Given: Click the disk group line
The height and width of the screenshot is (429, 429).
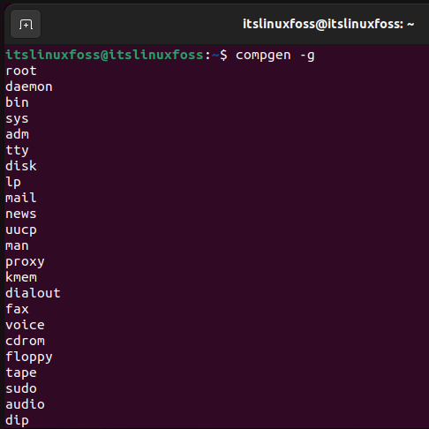Looking at the screenshot, I should [x=21, y=166].
